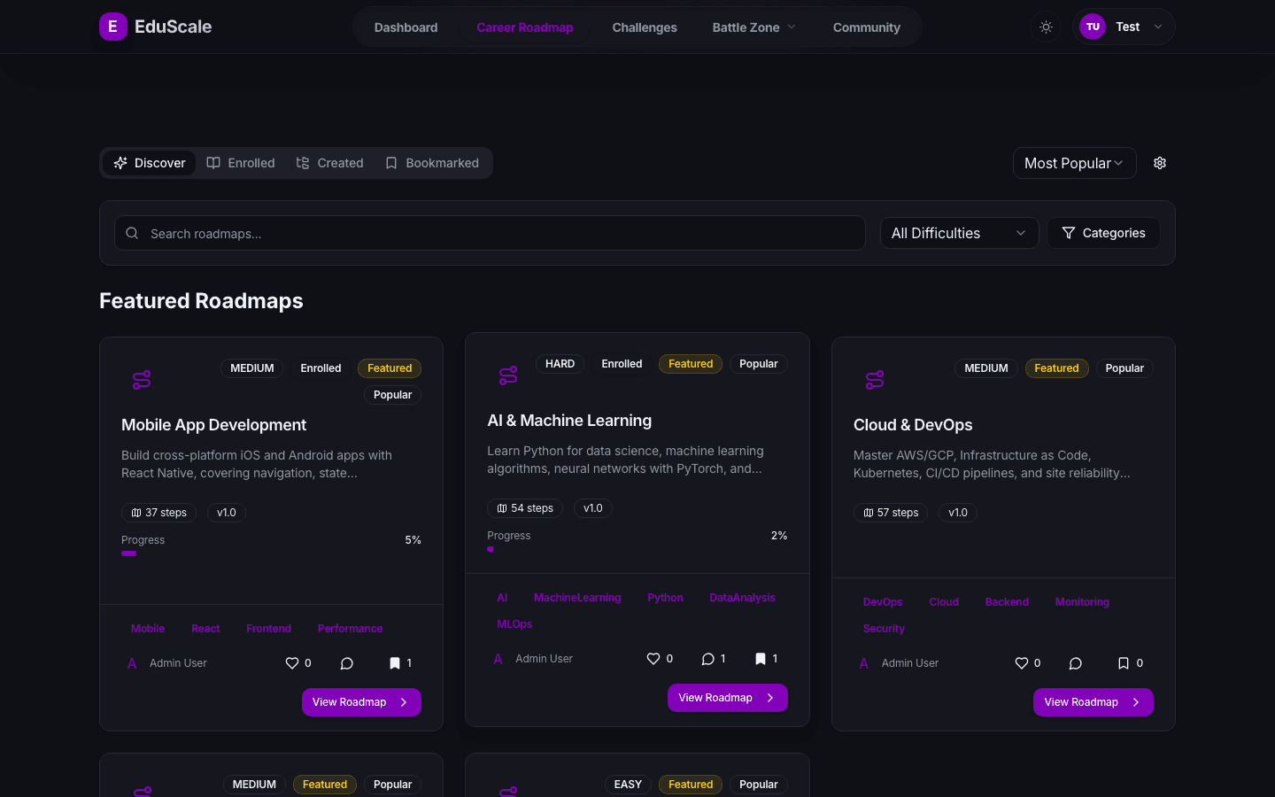Expand the All Difficulties filter
Image resolution: width=1275 pixels, height=797 pixels.
point(959,233)
